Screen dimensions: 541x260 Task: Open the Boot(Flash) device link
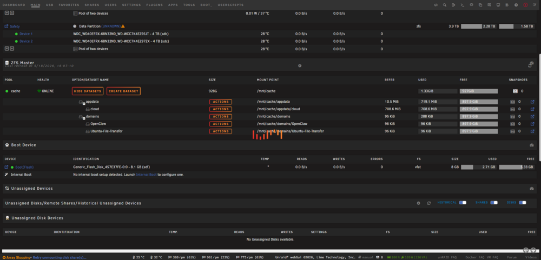24,167
